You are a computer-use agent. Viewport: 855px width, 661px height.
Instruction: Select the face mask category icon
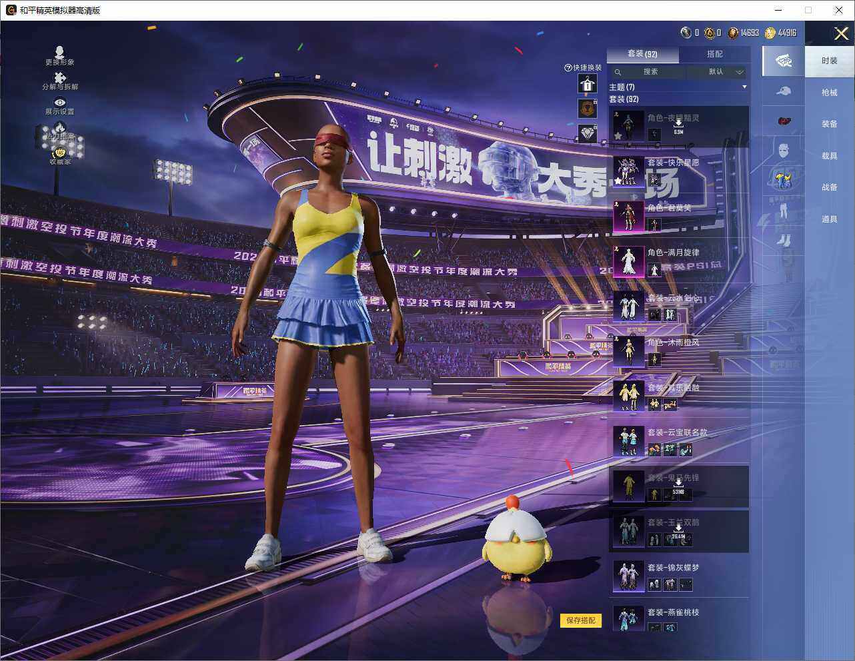click(784, 150)
